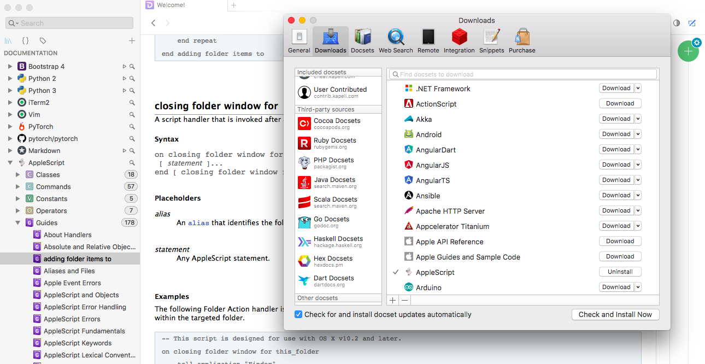Open the Aliases and Files guide
This screenshot has height=364, width=705.
click(x=69, y=271)
